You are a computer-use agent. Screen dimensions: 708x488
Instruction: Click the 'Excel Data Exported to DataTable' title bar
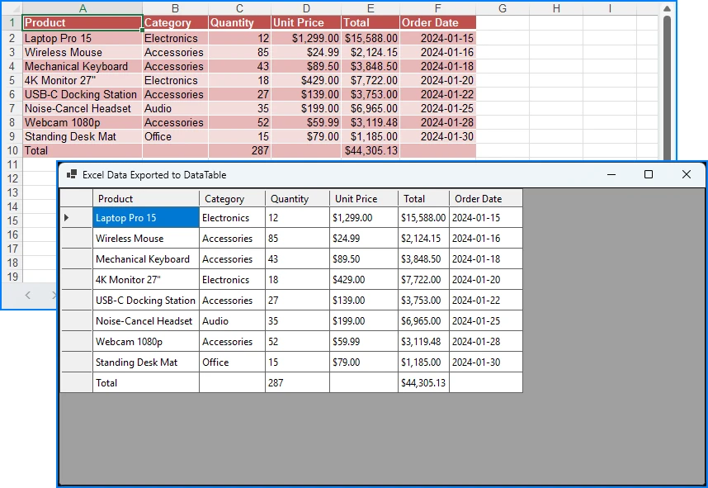(381, 174)
